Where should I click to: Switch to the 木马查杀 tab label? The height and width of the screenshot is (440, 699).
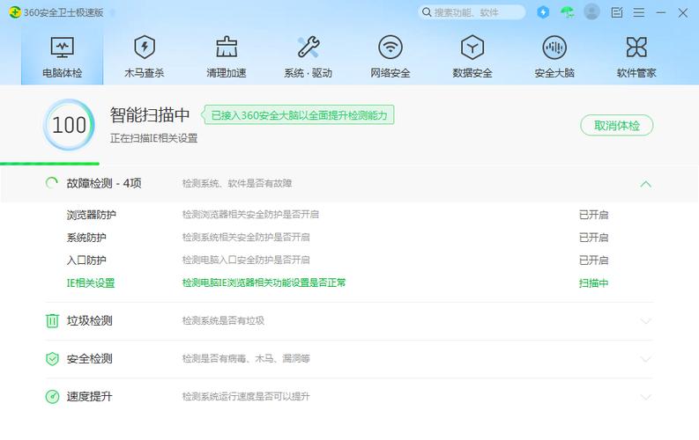point(145,73)
